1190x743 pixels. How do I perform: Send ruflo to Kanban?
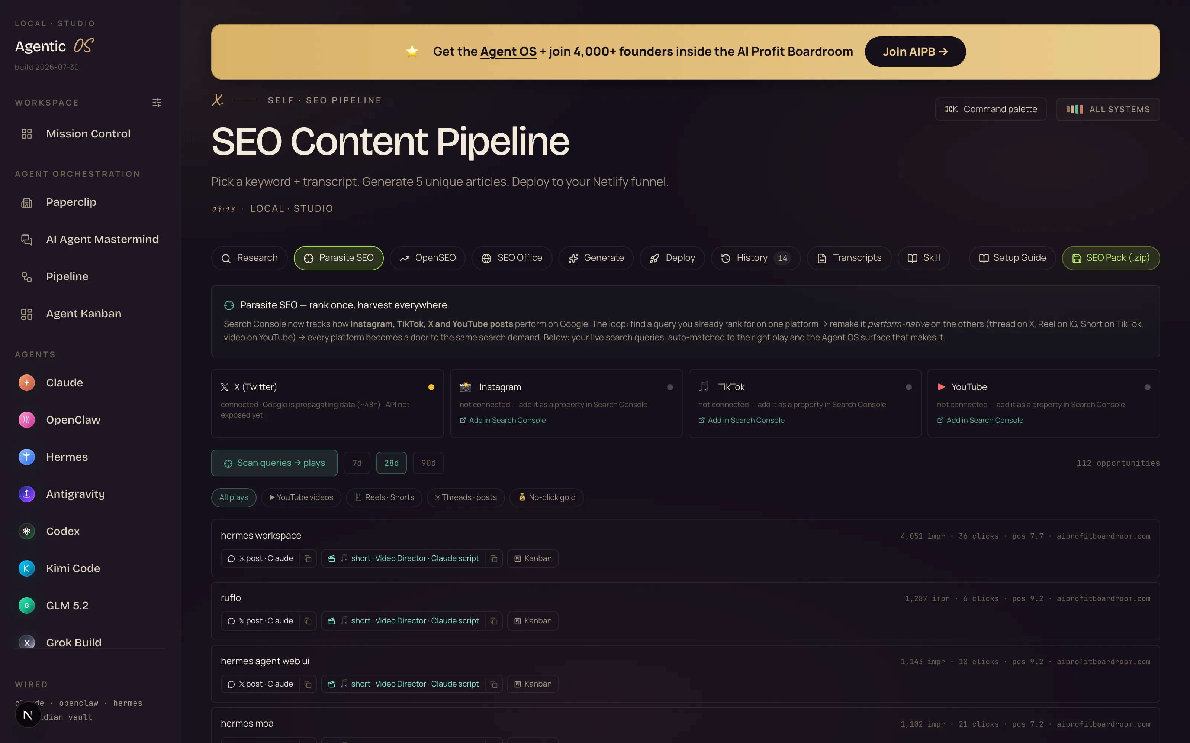(533, 621)
